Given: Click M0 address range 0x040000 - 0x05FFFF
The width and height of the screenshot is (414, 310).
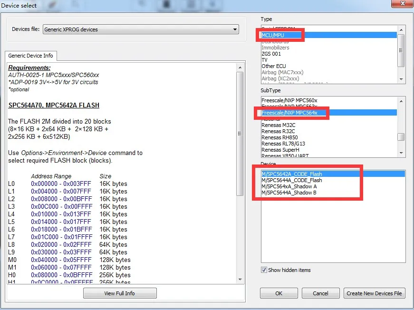Looking at the screenshot, I should 61,260.
